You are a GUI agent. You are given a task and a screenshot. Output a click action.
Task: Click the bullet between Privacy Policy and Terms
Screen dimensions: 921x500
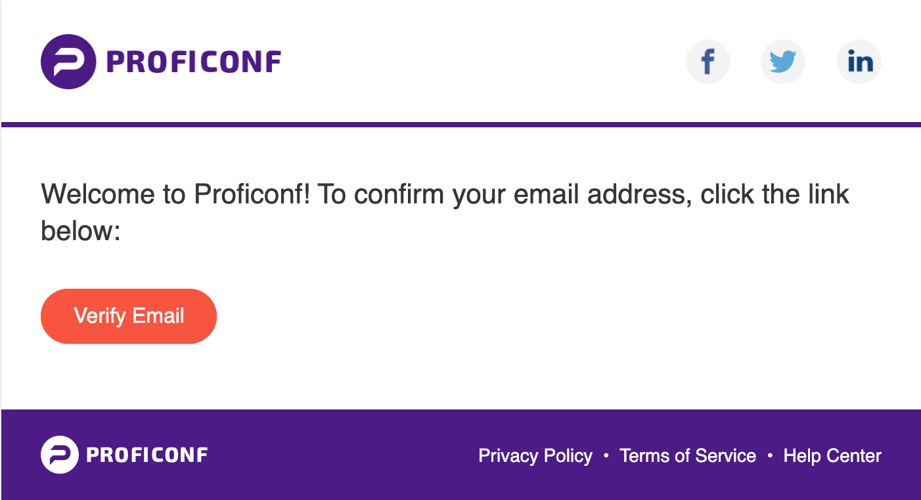(606, 455)
